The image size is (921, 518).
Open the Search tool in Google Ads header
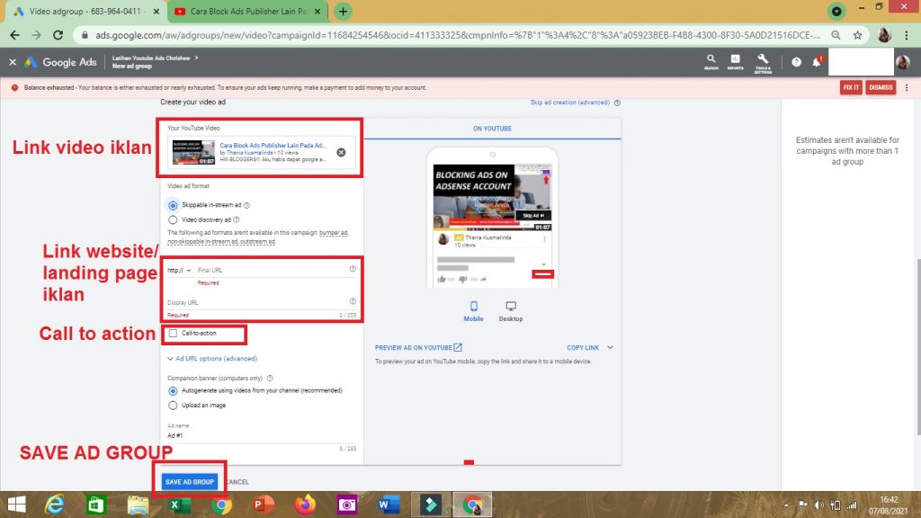click(x=711, y=61)
